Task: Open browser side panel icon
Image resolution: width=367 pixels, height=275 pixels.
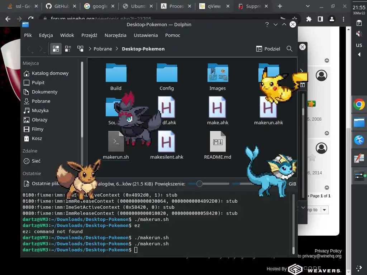Action: (x=320, y=19)
